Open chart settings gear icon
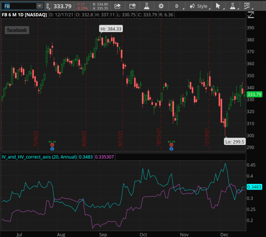Viewport: 266px width, 237px height. pos(161,6)
